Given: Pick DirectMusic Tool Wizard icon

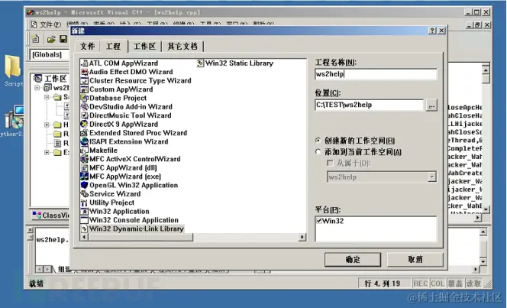Looking at the screenshot, I should point(85,115).
